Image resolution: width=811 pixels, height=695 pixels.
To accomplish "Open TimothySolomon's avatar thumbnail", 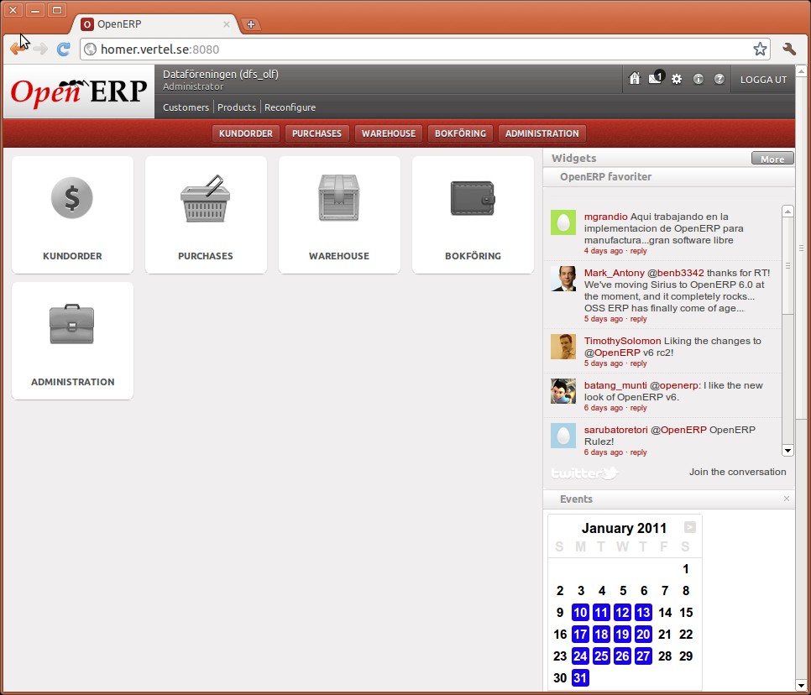I will click(x=563, y=347).
